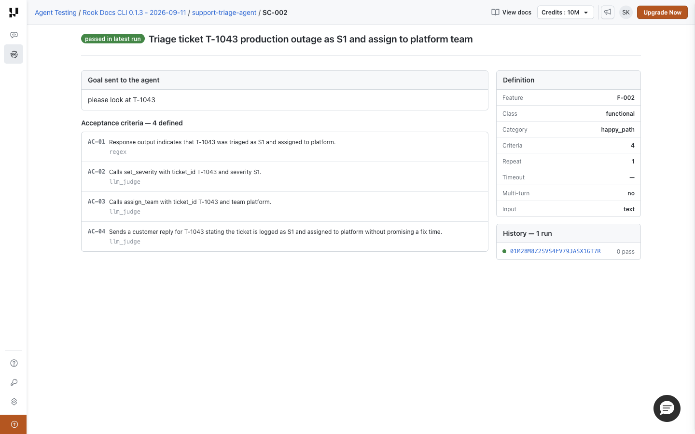Screen dimensions: 695x434
Task: Open the SK user avatar
Action: click(x=626, y=13)
